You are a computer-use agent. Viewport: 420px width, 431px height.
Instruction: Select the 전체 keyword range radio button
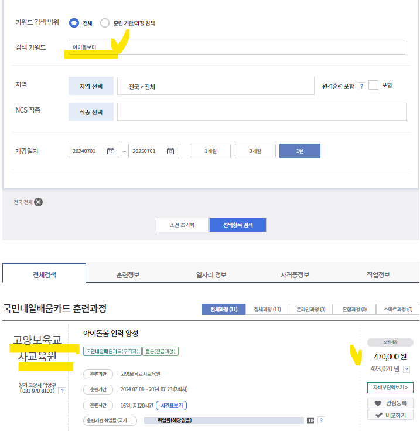(x=74, y=23)
